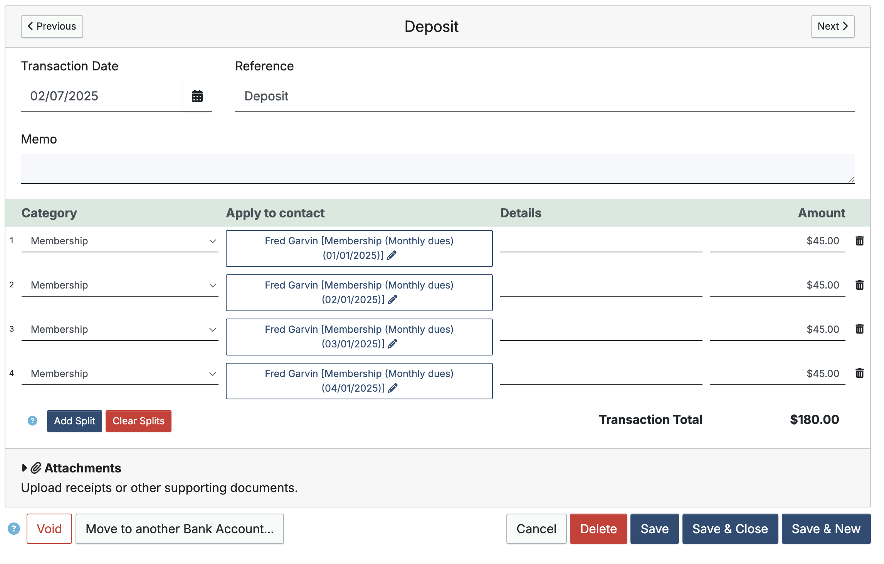Open help icon next to Add Split
The height and width of the screenshot is (564, 884).
pos(32,421)
